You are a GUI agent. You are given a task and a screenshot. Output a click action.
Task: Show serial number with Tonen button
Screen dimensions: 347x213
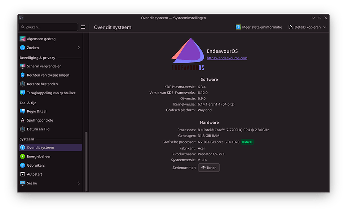point(209,168)
